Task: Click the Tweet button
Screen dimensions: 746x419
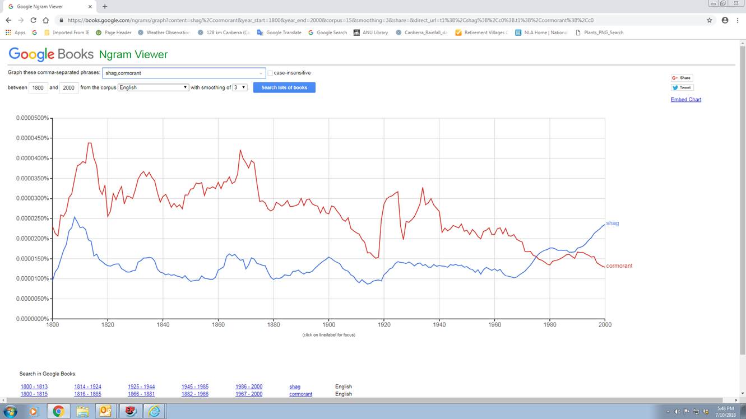Action: point(682,87)
